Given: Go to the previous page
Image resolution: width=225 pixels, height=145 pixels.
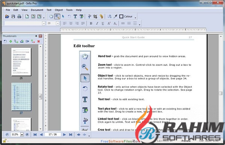Looking at the screenshot, I should click(41, 135).
